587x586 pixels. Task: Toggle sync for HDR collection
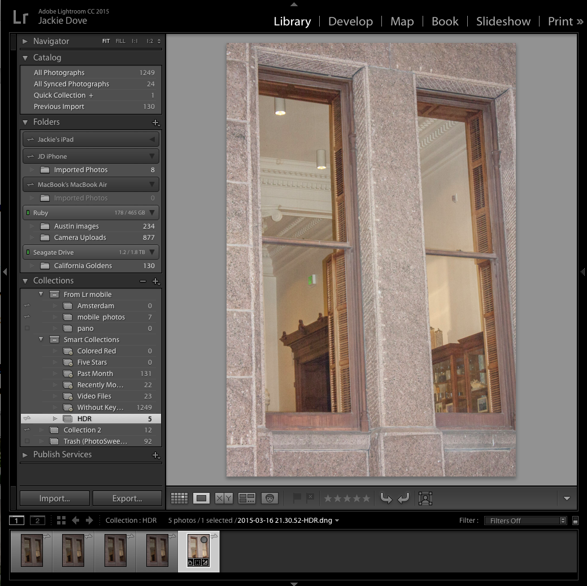(x=27, y=418)
